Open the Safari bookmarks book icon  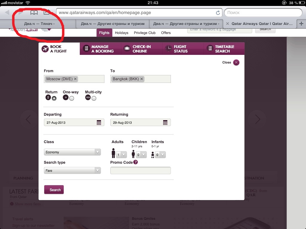(34, 13)
